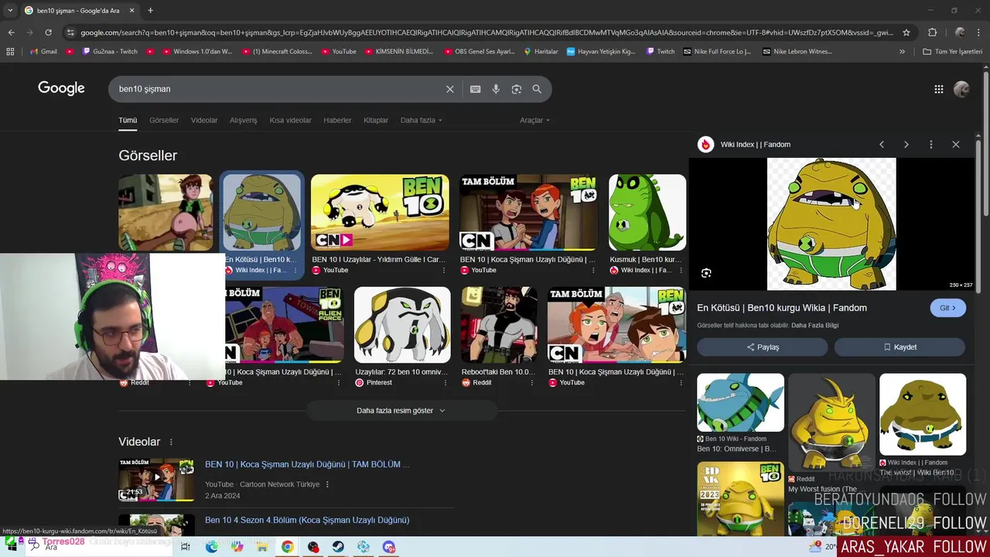
Task: Open The worst | Wiki Ben10 related image
Action: coord(923,415)
